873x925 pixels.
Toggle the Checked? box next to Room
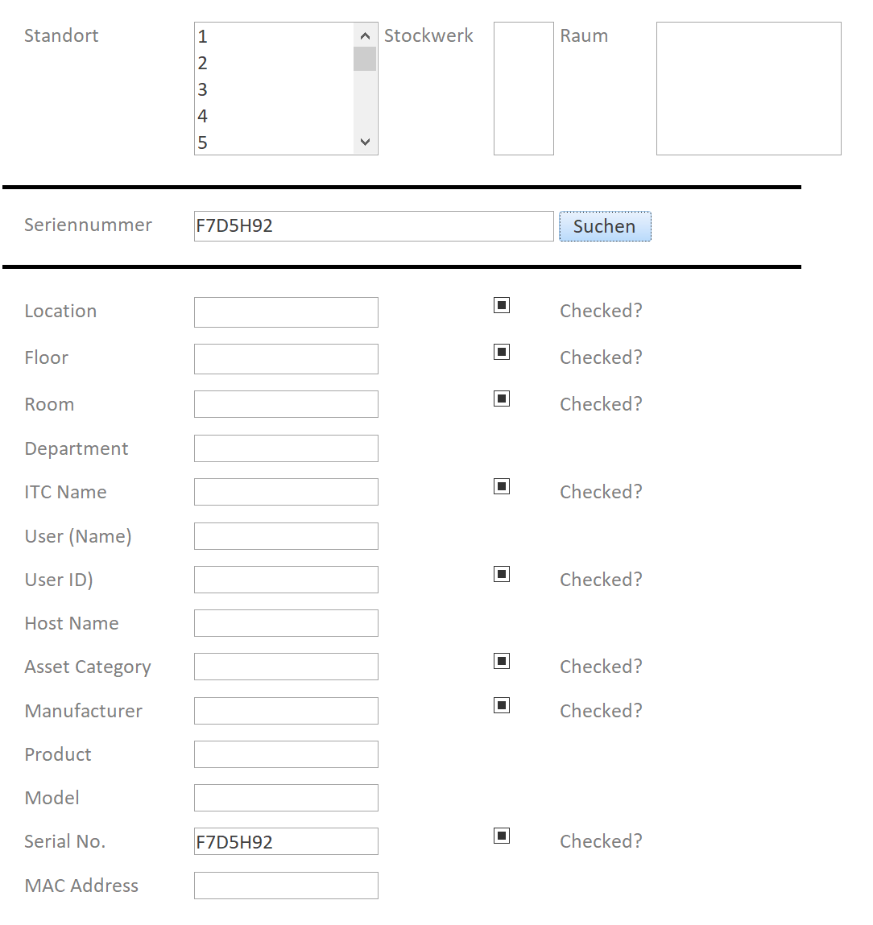(x=501, y=398)
